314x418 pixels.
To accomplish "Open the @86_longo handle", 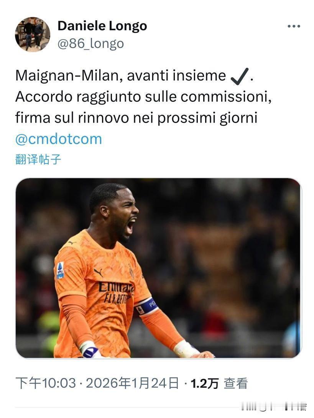I will (91, 43).
